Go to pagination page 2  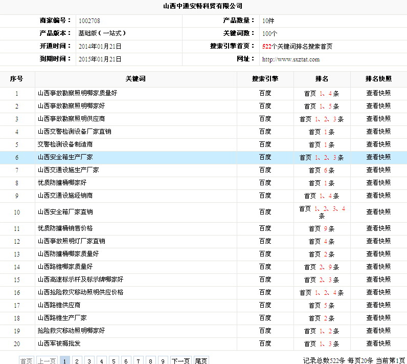pos(77,360)
